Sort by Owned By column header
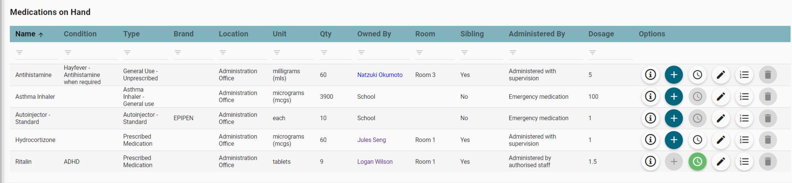The image size is (792, 183). [374, 34]
